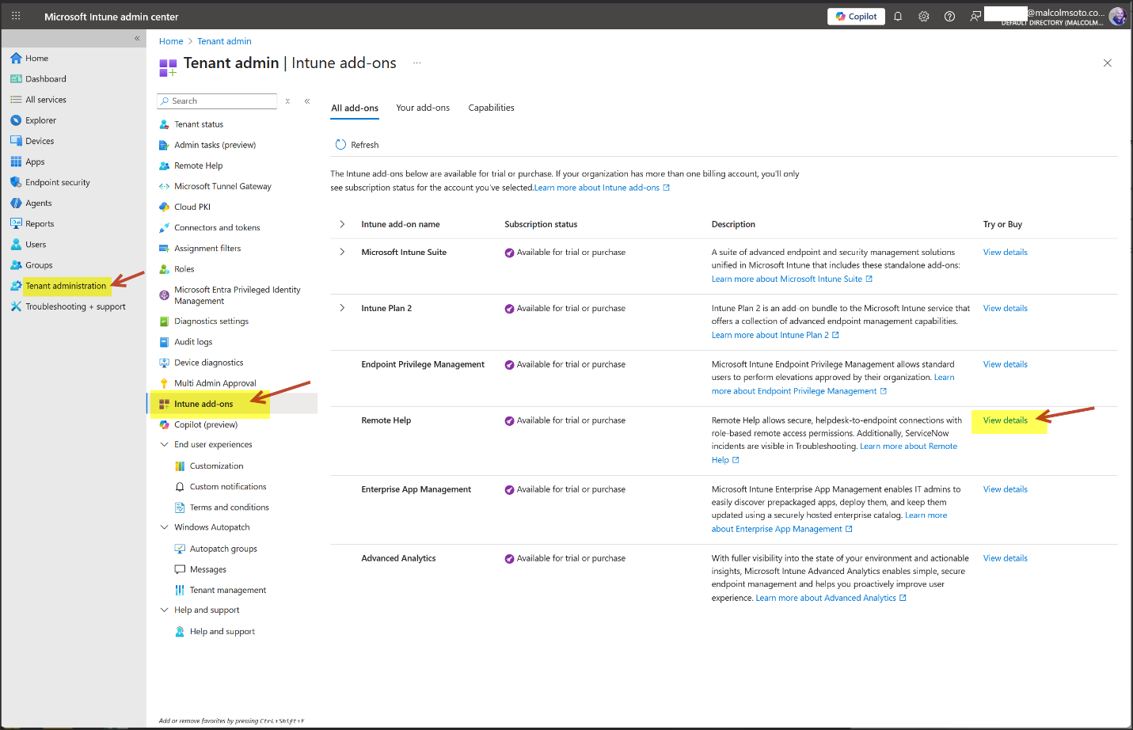View details for Remote Help add-on
This screenshot has width=1133, height=730.
click(x=1005, y=420)
